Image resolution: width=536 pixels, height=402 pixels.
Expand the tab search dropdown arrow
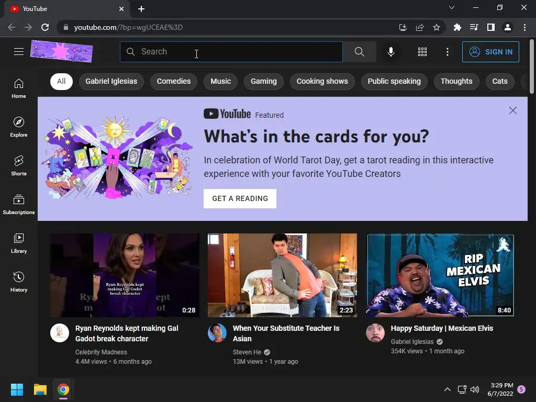click(x=452, y=7)
